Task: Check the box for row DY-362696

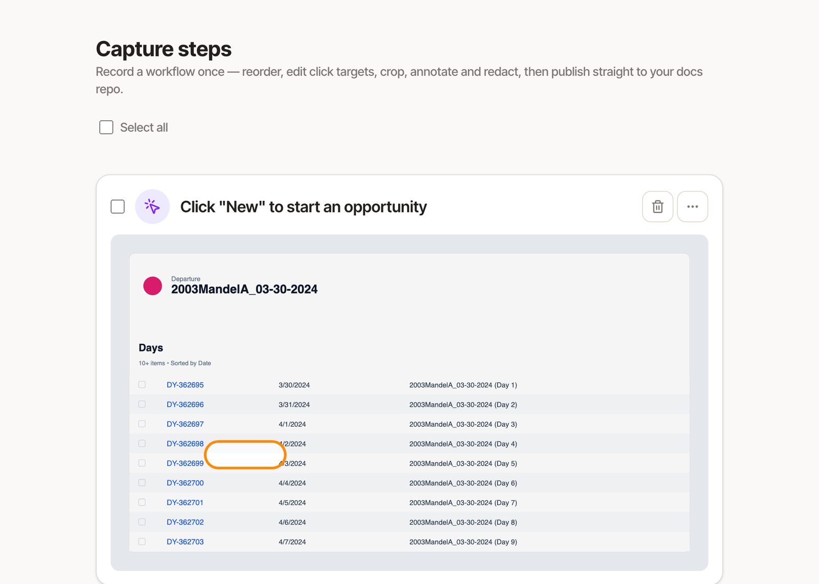Action: 142,404
